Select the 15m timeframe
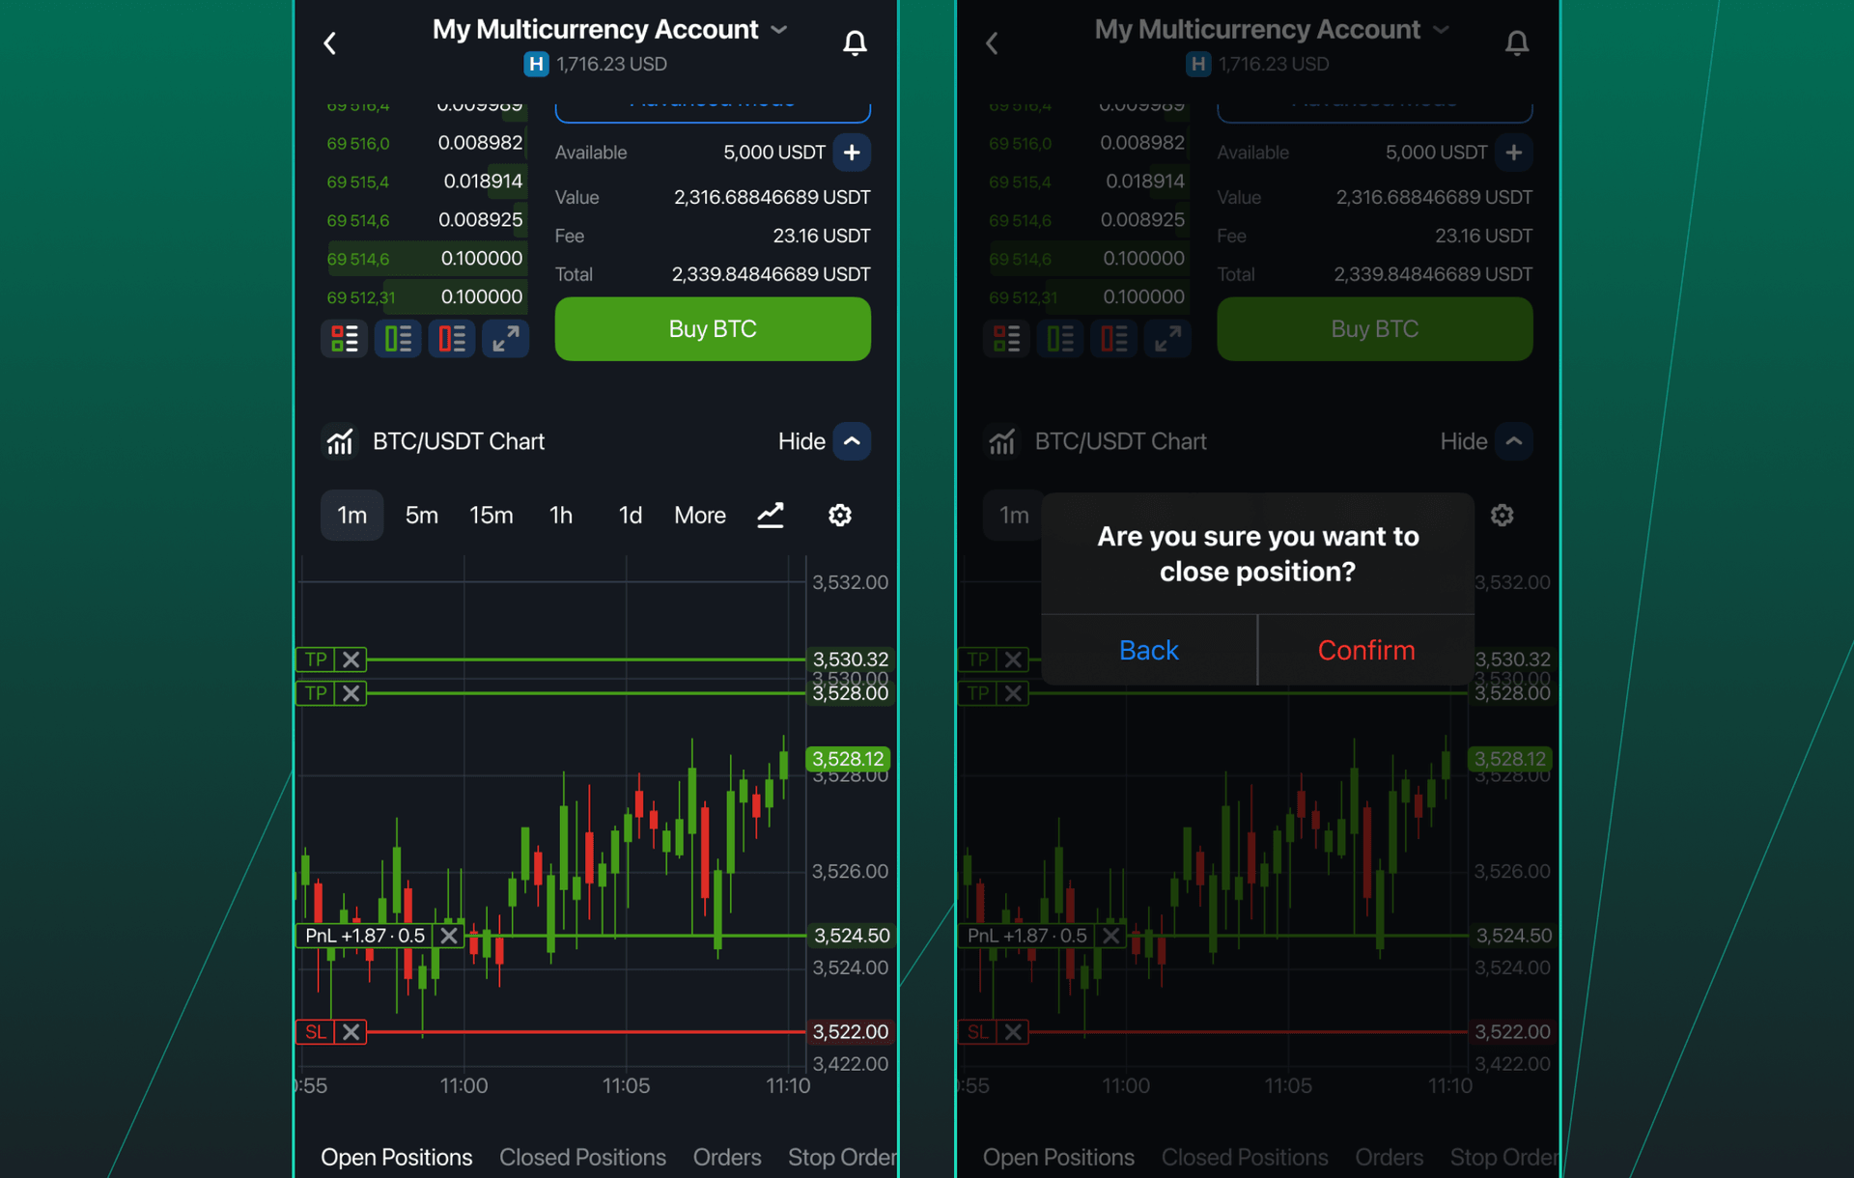 pos(491,515)
